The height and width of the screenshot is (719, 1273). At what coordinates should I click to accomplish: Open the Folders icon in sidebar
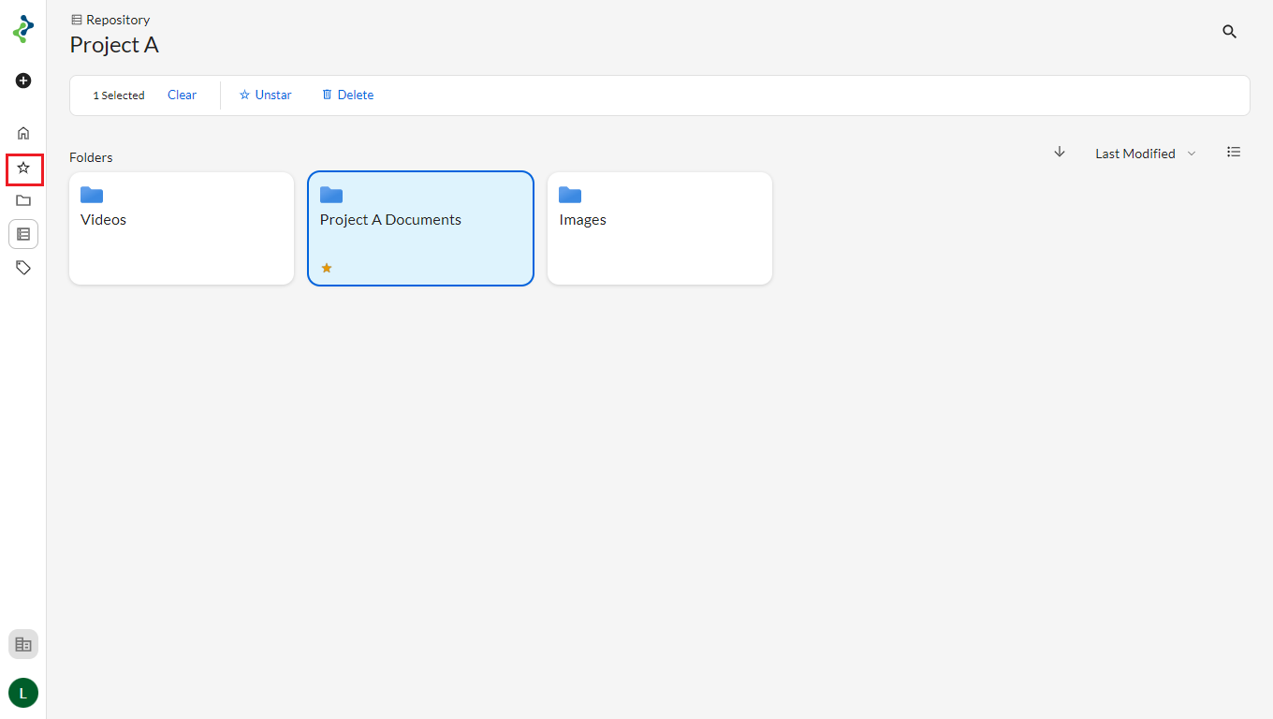(x=23, y=200)
